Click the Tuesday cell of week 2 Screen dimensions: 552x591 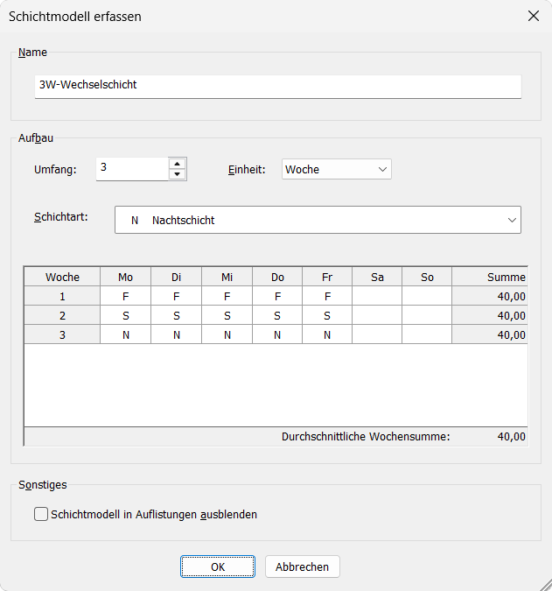(176, 315)
